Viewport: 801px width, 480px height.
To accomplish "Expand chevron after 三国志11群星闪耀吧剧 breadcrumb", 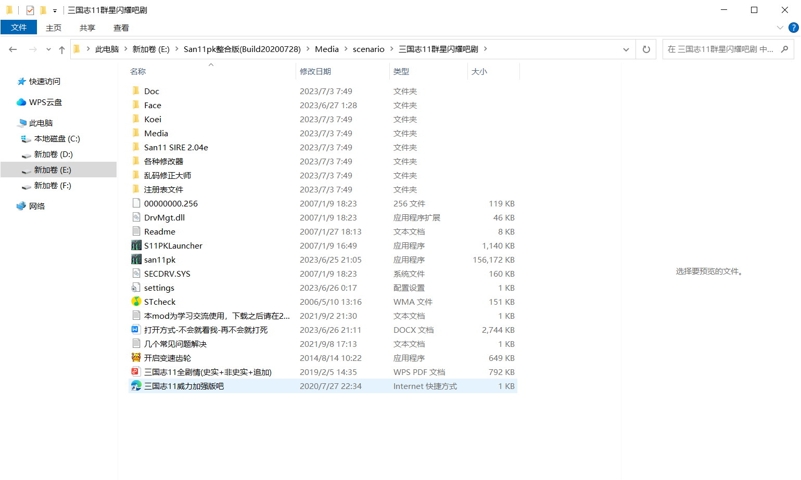I will [486, 49].
